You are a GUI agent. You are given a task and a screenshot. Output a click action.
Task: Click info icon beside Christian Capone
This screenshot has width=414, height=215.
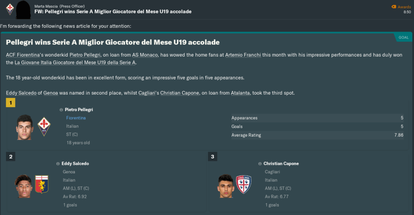coord(260,164)
